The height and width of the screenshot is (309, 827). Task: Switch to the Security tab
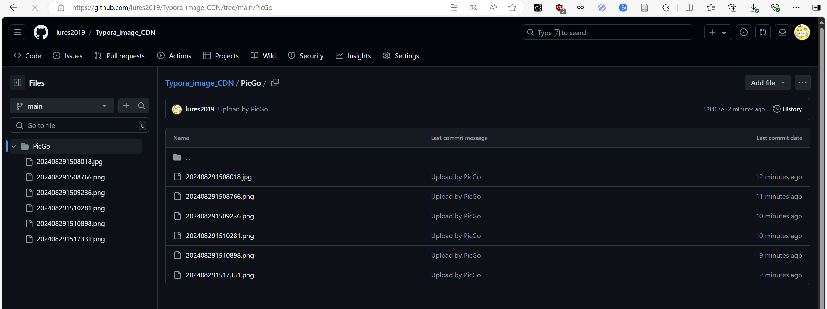pyautogui.click(x=306, y=56)
